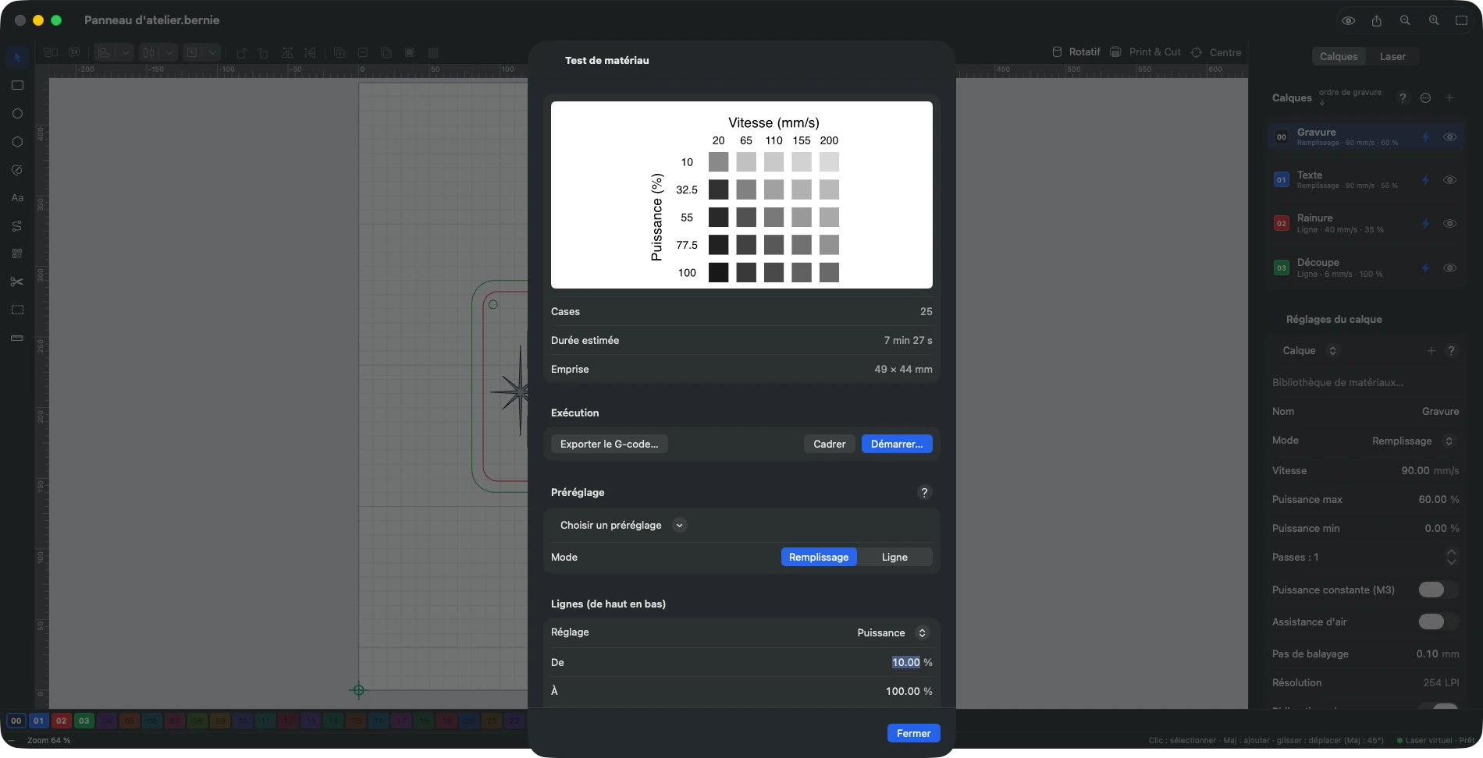Select the red 02 layer color swatch
This screenshot has height=758, width=1483.
click(61, 721)
